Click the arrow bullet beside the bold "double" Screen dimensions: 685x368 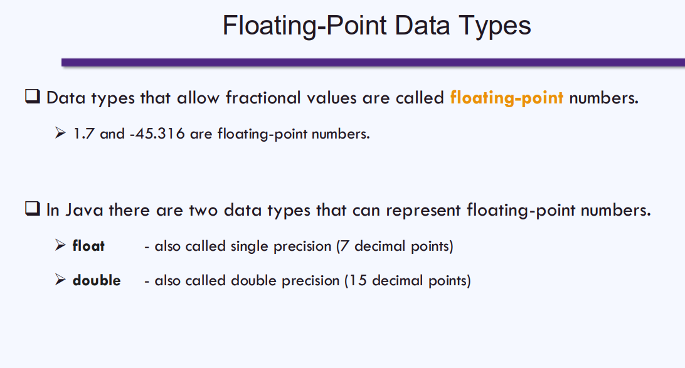click(60, 280)
